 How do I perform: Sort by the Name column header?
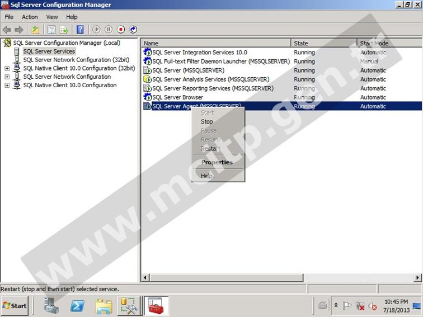tap(216, 43)
